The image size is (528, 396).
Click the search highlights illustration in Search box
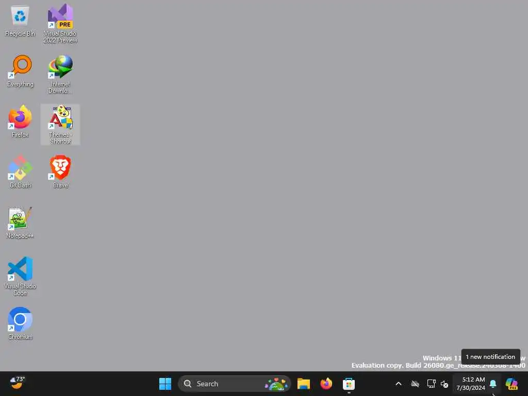pos(276,384)
